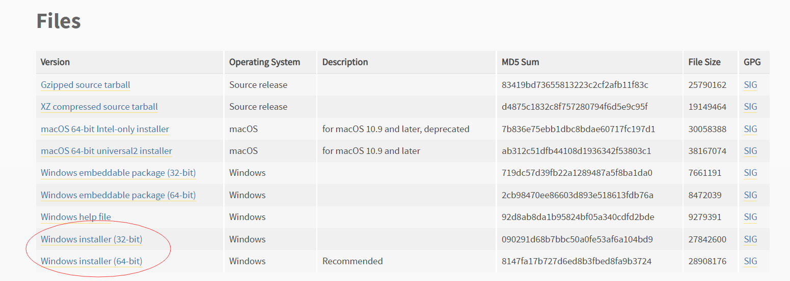Open SIG for XZ compressed tarball
790x281 pixels.
point(750,107)
